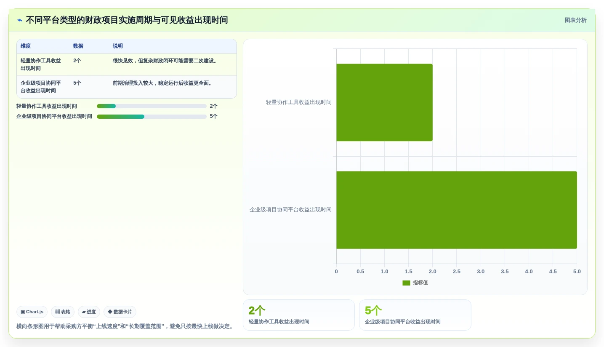Click the 数据 column header
Viewport: 604px width, 347px height.
click(x=78, y=46)
